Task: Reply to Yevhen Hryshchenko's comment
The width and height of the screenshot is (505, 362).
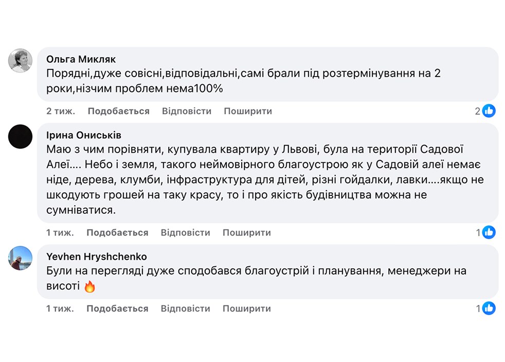Action: tap(185, 309)
